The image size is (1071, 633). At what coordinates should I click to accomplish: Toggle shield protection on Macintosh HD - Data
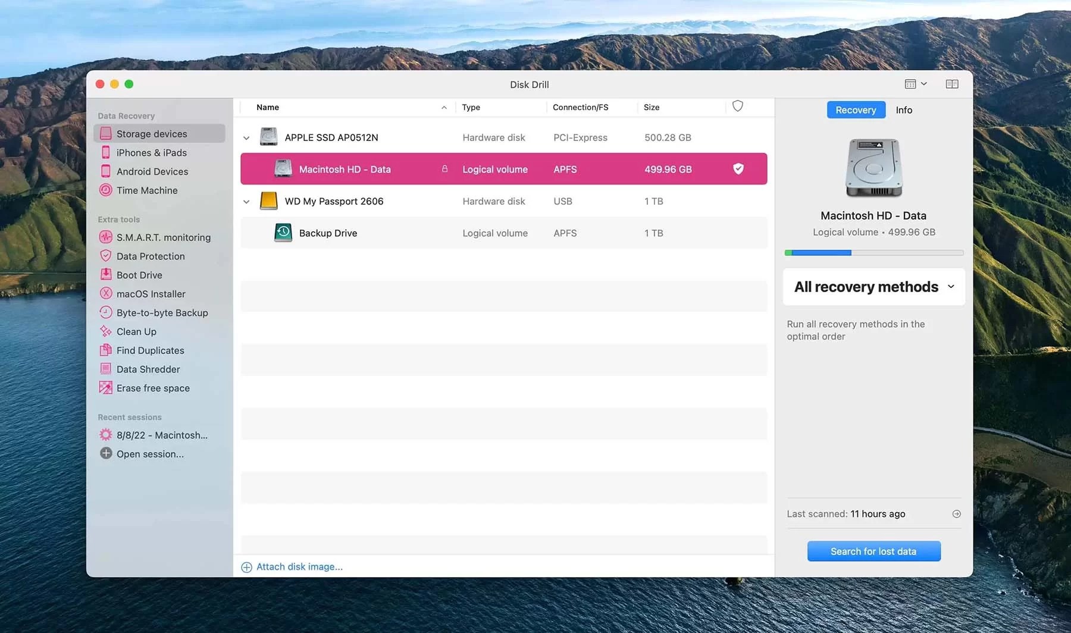click(x=738, y=169)
